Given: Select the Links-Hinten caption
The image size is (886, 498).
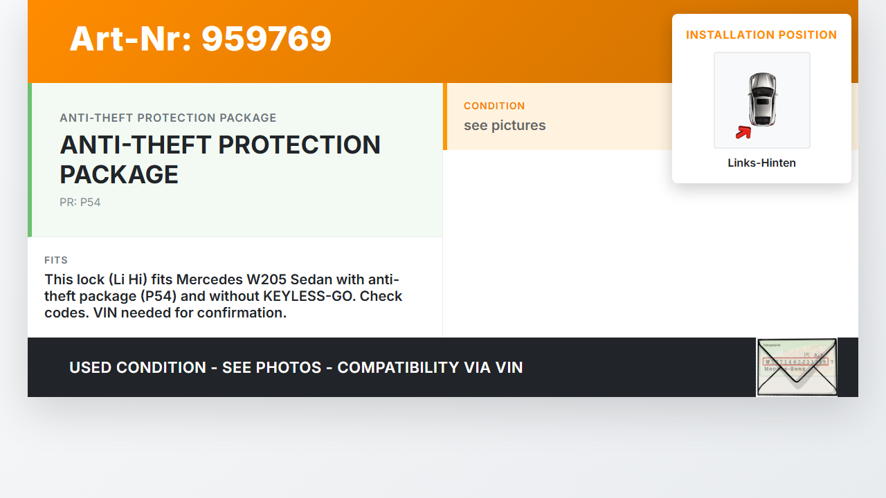Looking at the screenshot, I should coord(761,163).
